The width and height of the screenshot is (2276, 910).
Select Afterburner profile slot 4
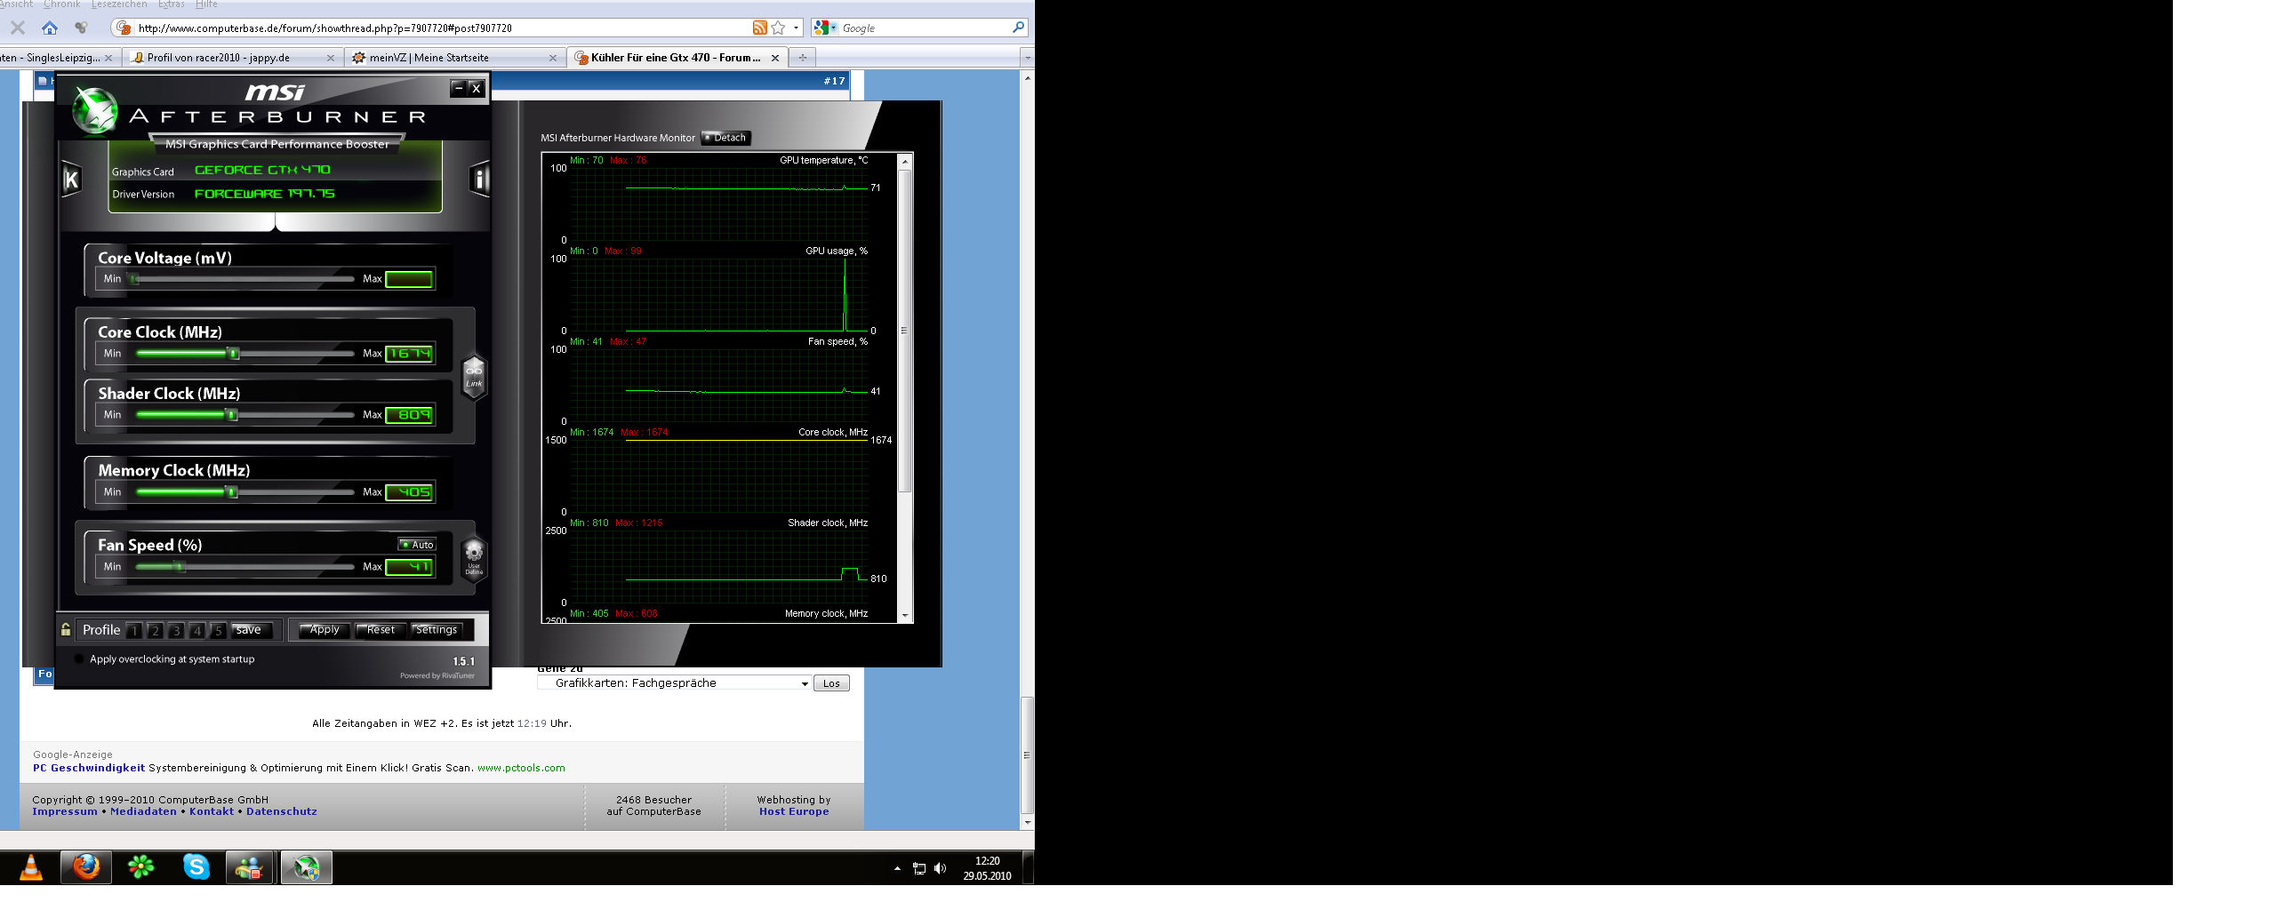(x=196, y=630)
